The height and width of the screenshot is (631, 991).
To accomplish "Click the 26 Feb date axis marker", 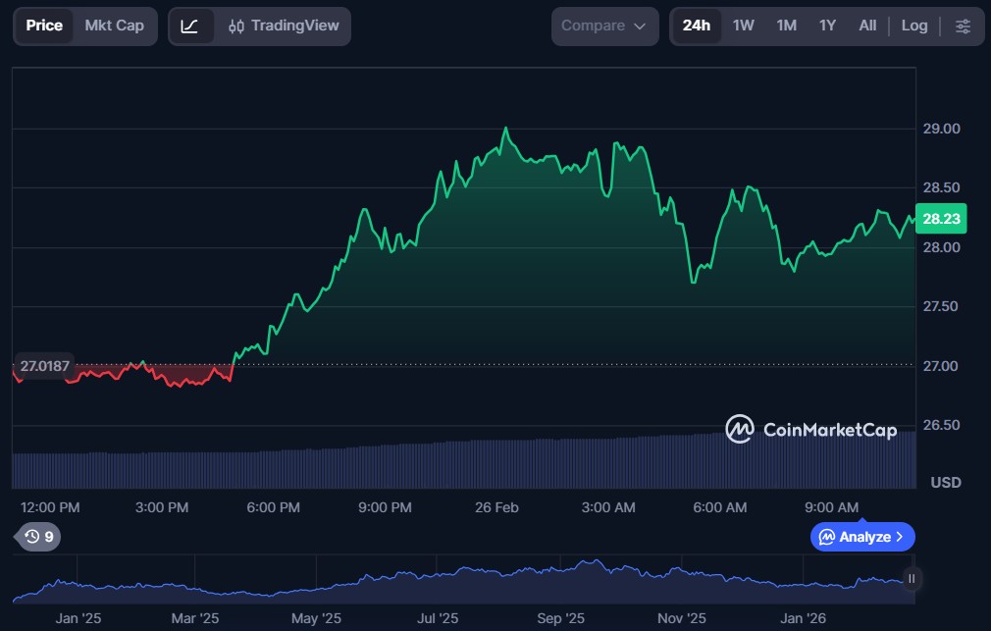I will point(495,507).
